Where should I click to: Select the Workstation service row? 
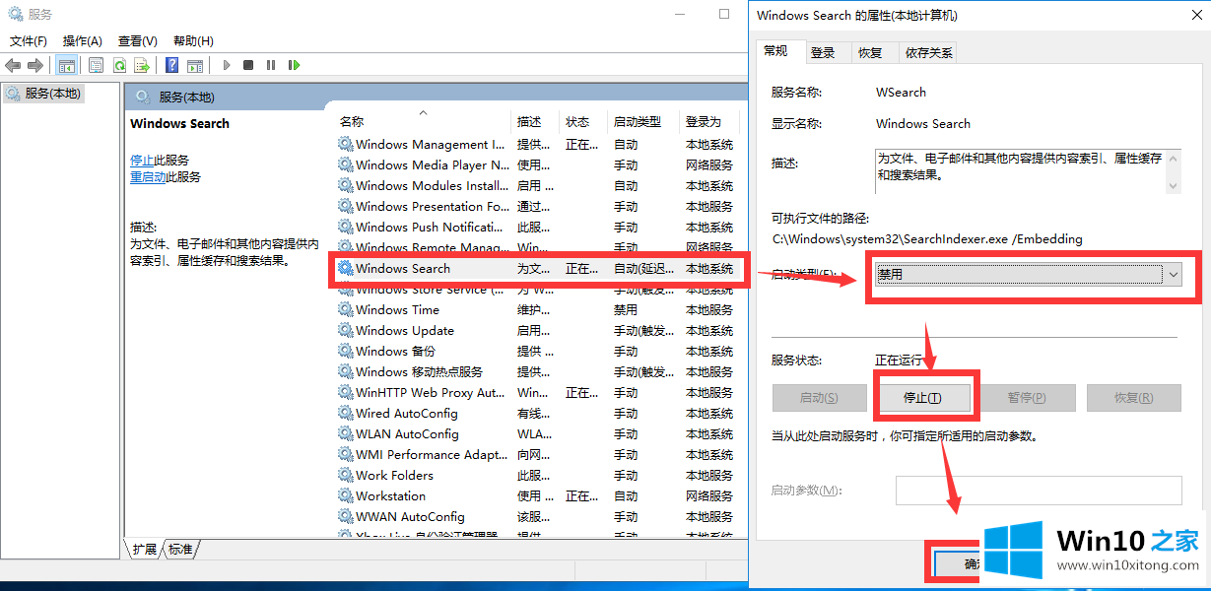click(x=540, y=495)
